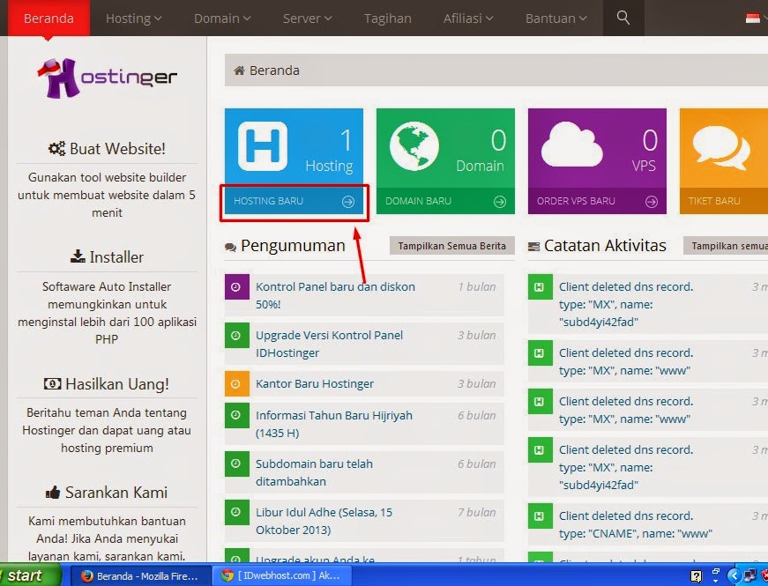Click the "0 VPS" count on purple tile
Viewport: 768px width, 586px height.
(x=644, y=151)
